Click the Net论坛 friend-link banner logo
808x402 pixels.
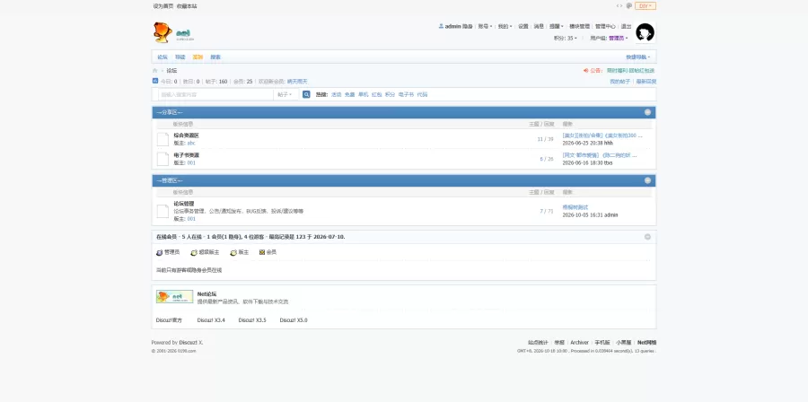coord(175,296)
